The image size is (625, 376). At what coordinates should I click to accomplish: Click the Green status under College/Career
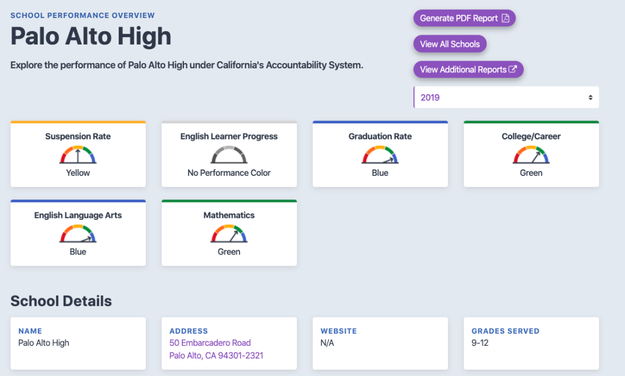point(531,173)
